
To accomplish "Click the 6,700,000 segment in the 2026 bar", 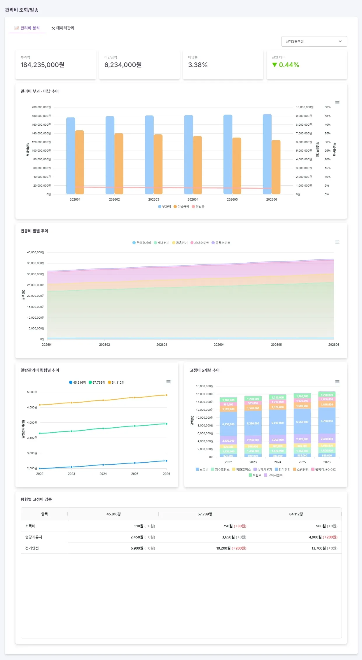I will tap(327, 421).
